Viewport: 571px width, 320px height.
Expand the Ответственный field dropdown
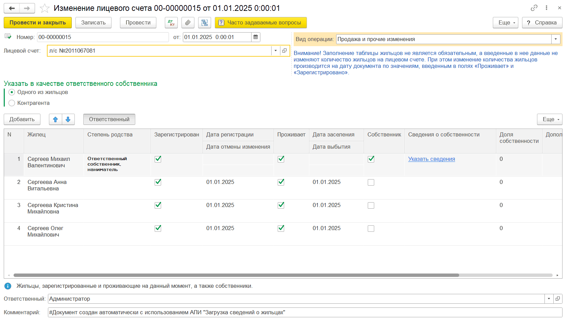pyautogui.click(x=549, y=299)
